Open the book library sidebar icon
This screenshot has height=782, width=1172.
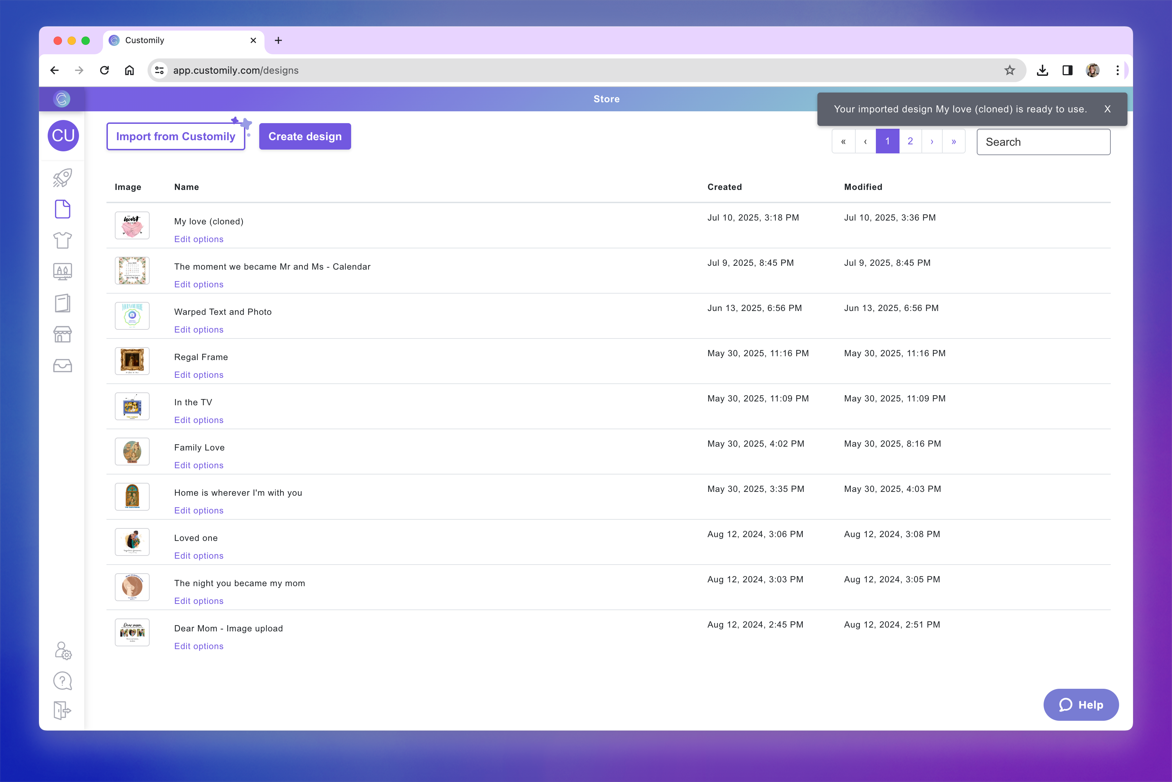point(62,303)
